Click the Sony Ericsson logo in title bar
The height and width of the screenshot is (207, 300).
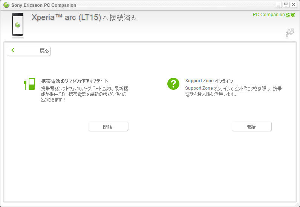6,5
